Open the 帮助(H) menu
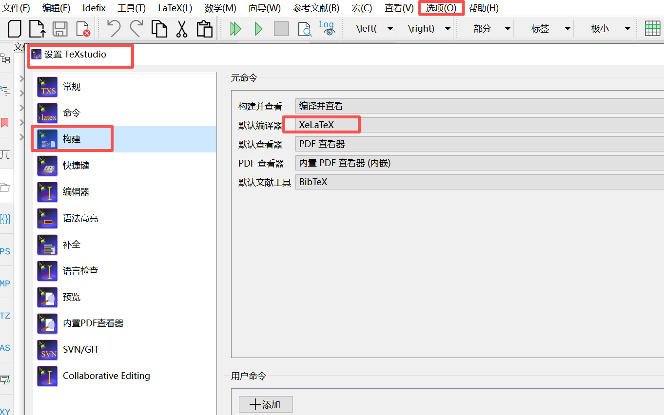664x415 pixels. (484, 8)
